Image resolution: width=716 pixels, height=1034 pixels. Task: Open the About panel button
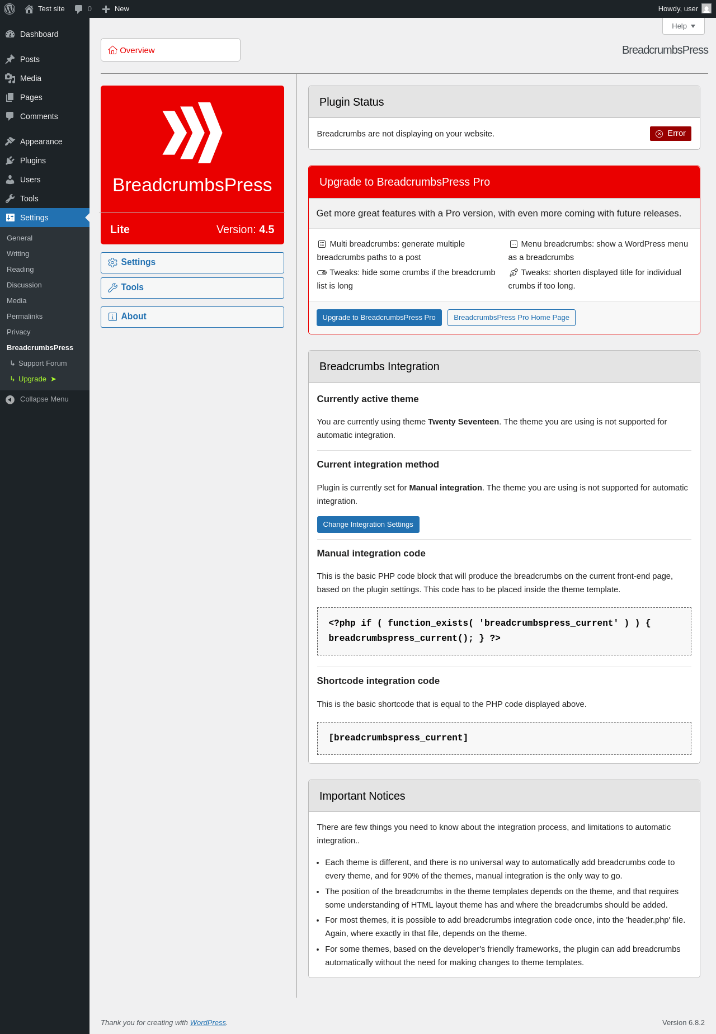pos(192,317)
